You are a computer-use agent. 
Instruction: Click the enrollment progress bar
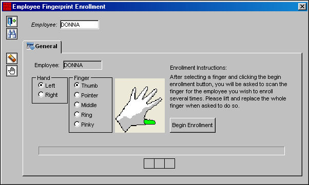162,151
